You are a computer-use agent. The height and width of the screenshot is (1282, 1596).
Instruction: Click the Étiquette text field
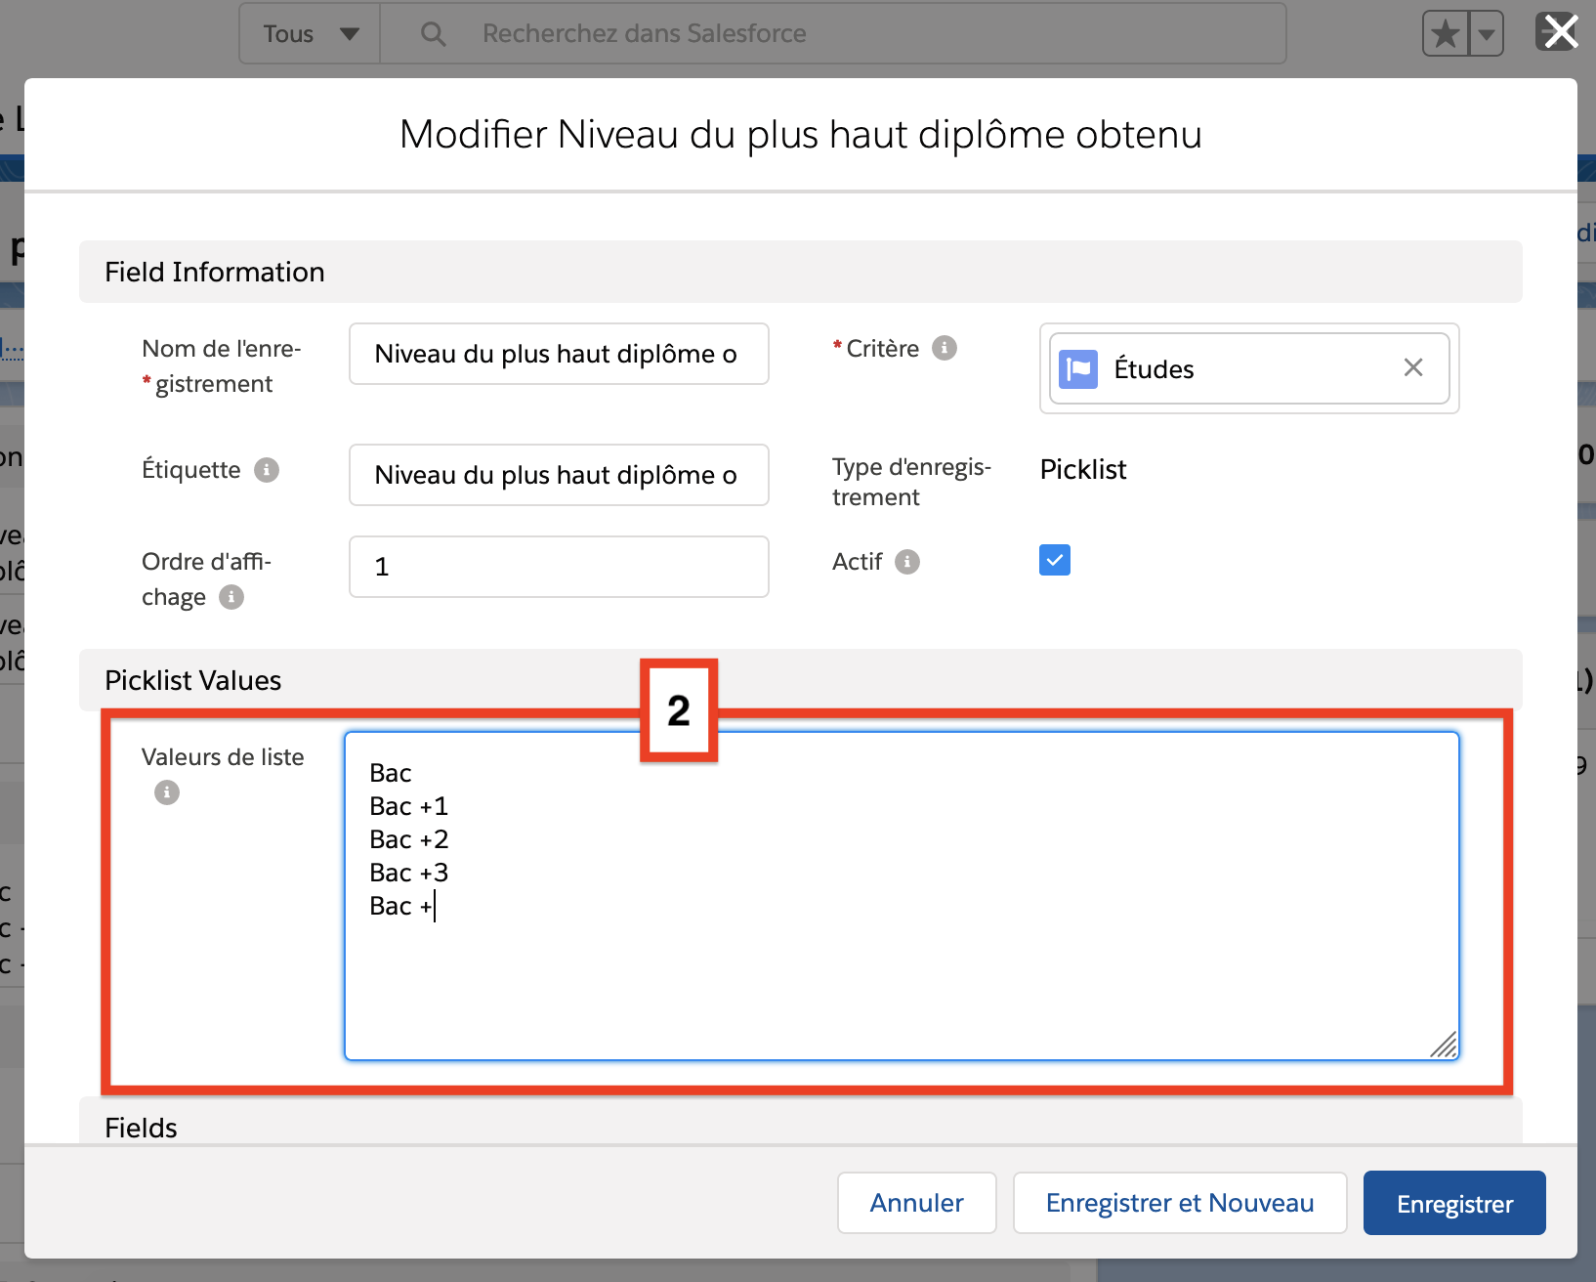point(558,475)
